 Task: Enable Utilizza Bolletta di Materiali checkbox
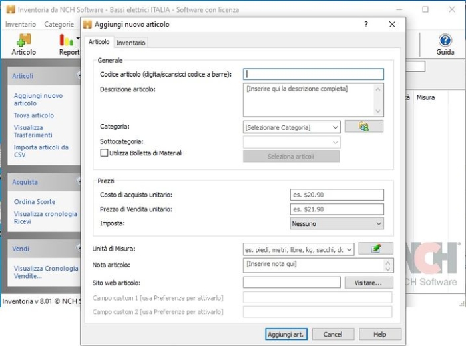point(104,153)
